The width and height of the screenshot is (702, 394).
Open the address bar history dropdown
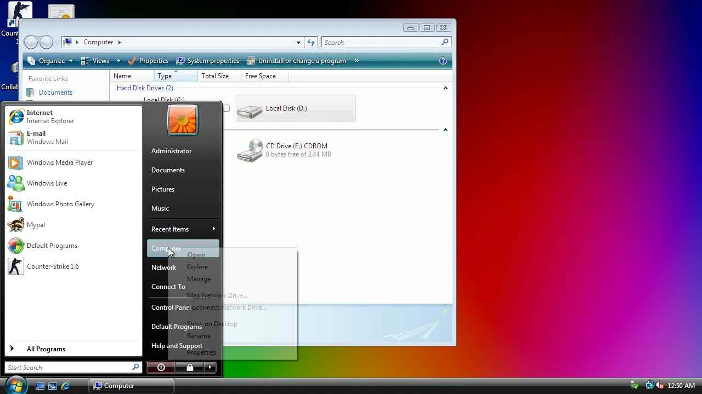[298, 42]
